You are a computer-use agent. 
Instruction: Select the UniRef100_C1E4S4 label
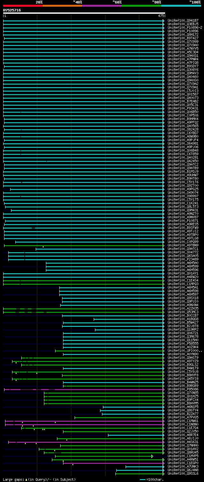point(183,281)
